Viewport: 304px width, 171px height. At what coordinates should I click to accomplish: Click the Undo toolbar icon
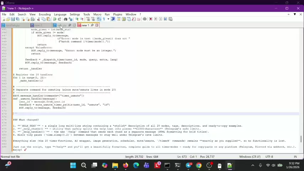pyautogui.click(x=54, y=19)
